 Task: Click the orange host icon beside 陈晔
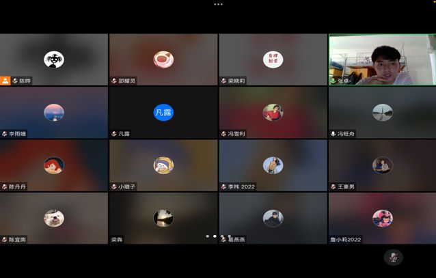5,81
